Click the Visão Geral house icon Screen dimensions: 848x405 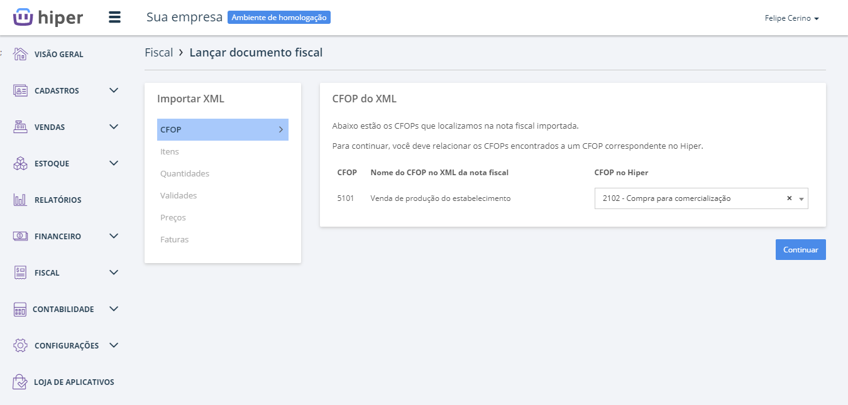pyautogui.click(x=20, y=54)
